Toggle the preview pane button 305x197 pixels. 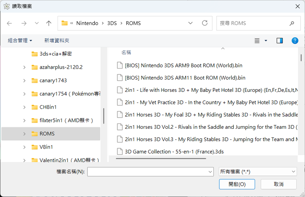tap(279, 41)
